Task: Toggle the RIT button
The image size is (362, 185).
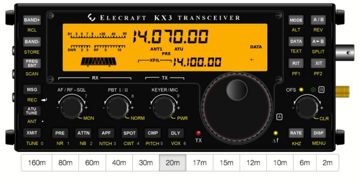Action: pos(296,63)
